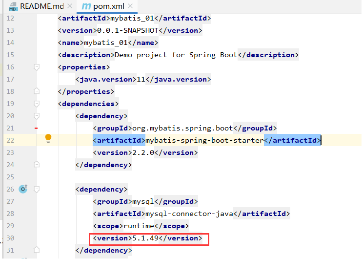This screenshot has height=259, width=362.
Task: Collapse the dependencies block at line 19
Action: pos(37,104)
